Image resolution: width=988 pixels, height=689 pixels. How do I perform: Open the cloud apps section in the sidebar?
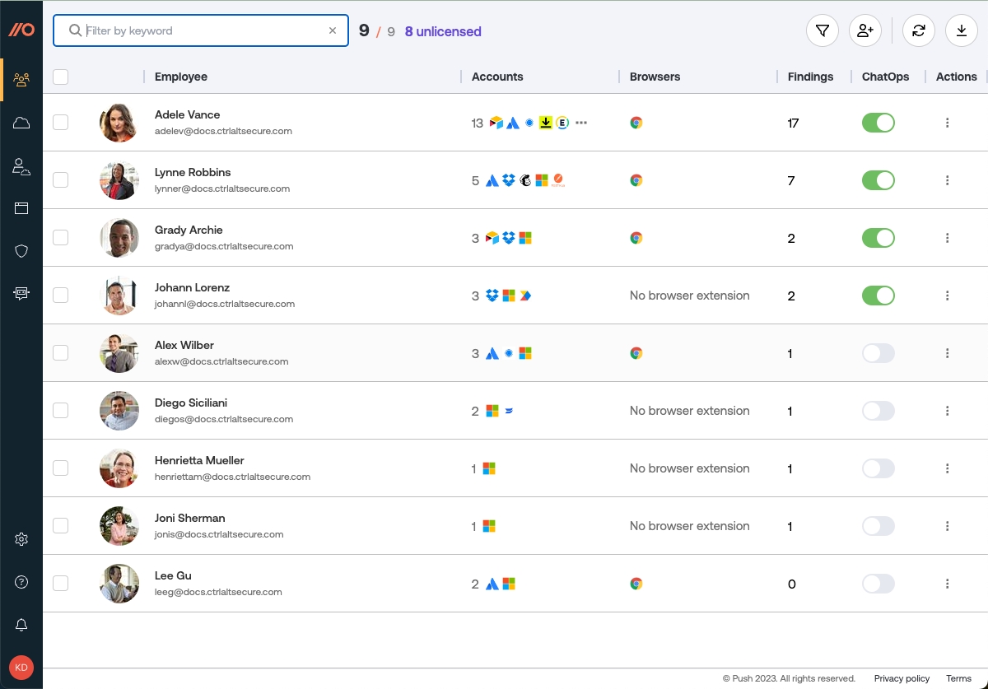point(21,122)
